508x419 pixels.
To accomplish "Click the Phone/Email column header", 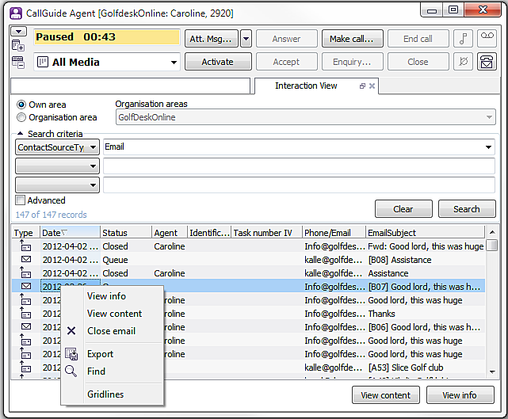I will 334,233.
